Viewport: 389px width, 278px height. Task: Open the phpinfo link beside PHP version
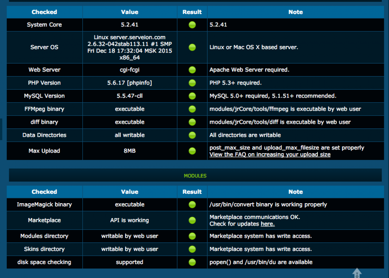click(x=140, y=83)
